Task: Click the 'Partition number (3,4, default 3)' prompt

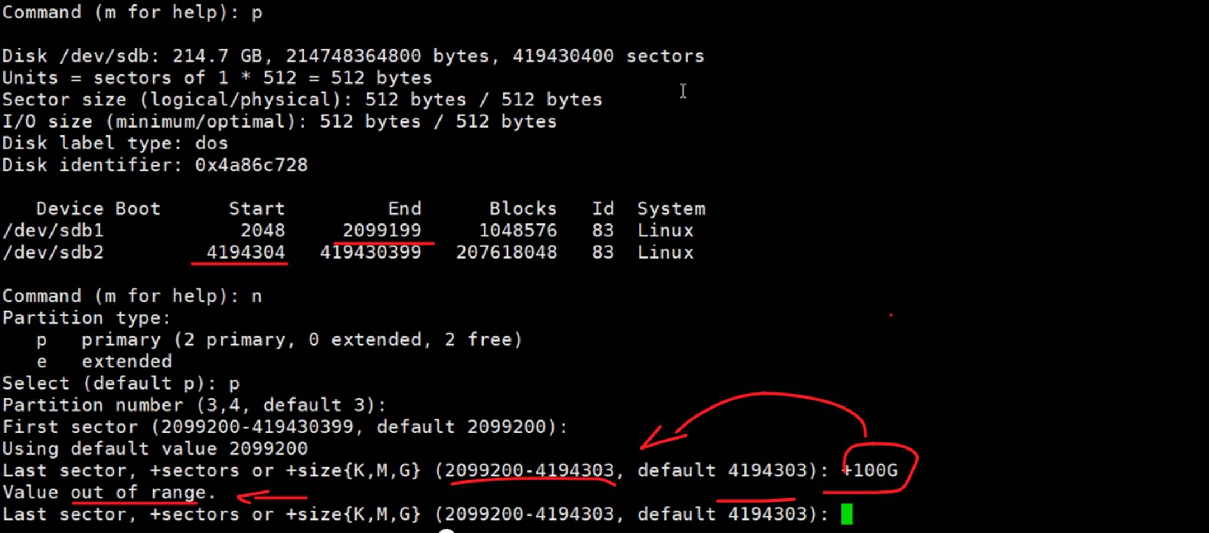Action: [x=194, y=405]
